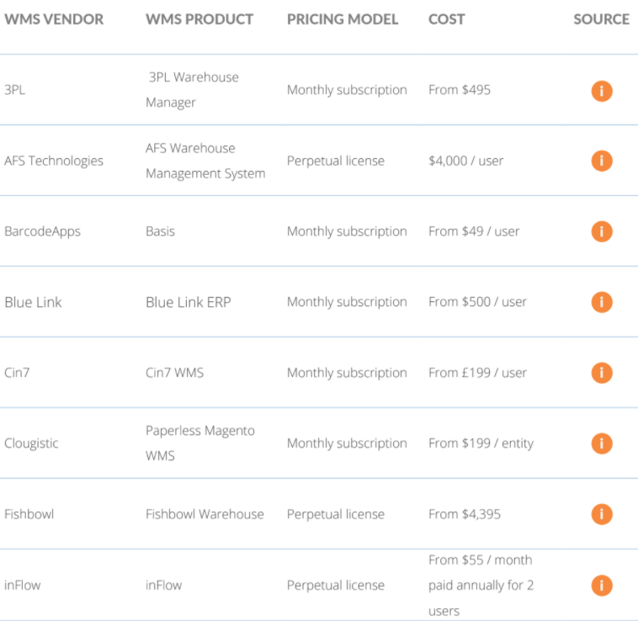The height and width of the screenshot is (621, 638).
Task: Open source info icon for inFlow
Action: coord(601,585)
